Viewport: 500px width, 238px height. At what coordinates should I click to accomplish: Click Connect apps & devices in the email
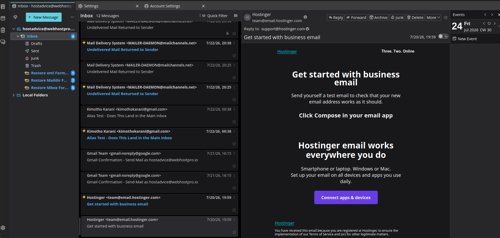[x=346, y=198]
